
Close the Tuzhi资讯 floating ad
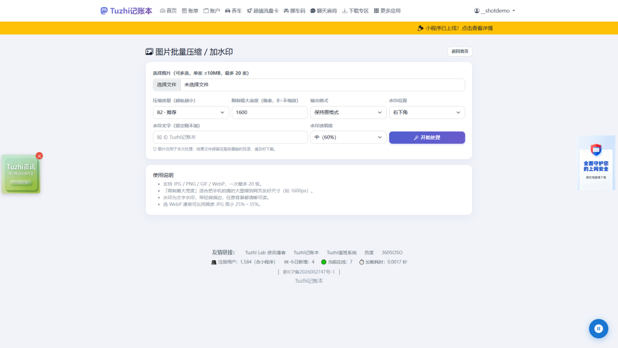(x=39, y=156)
